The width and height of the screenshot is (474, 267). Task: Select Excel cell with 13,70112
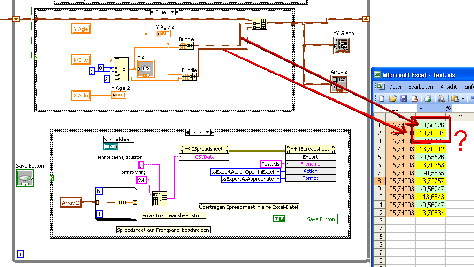click(x=430, y=149)
